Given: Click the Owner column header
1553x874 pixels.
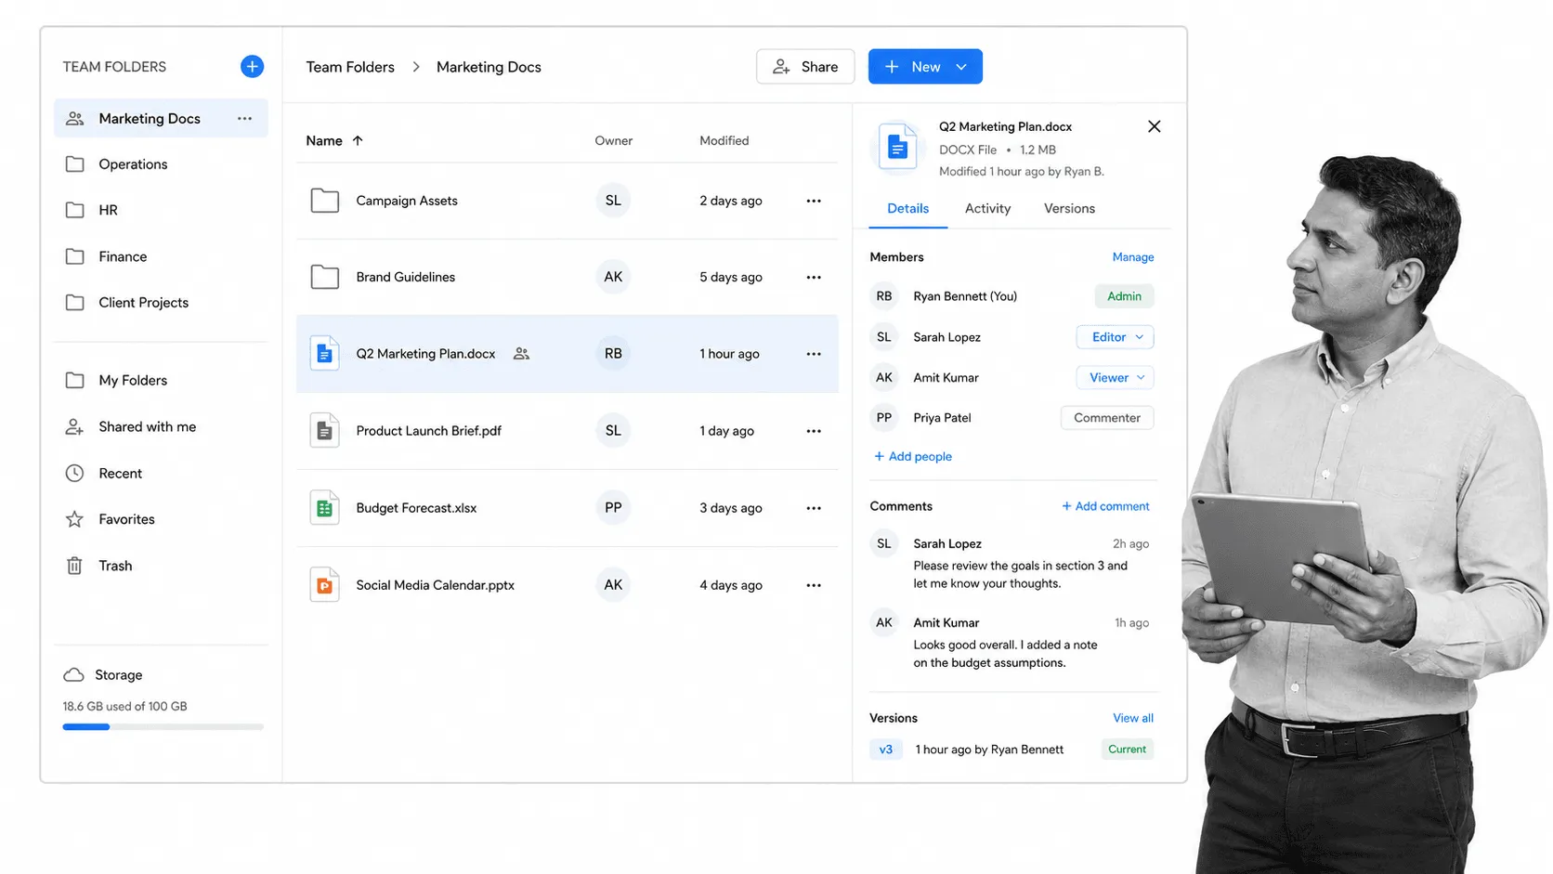Looking at the screenshot, I should (x=613, y=140).
